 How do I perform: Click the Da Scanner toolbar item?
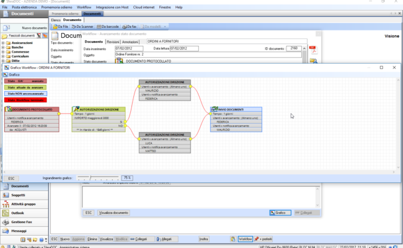(82, 27)
